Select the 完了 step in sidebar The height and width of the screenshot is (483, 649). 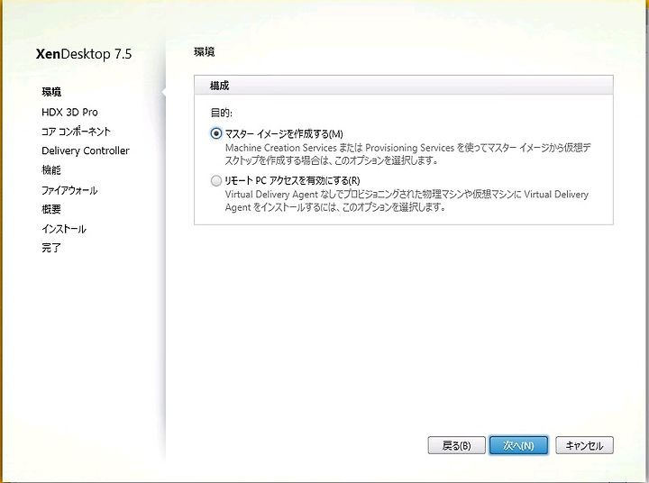(51, 248)
